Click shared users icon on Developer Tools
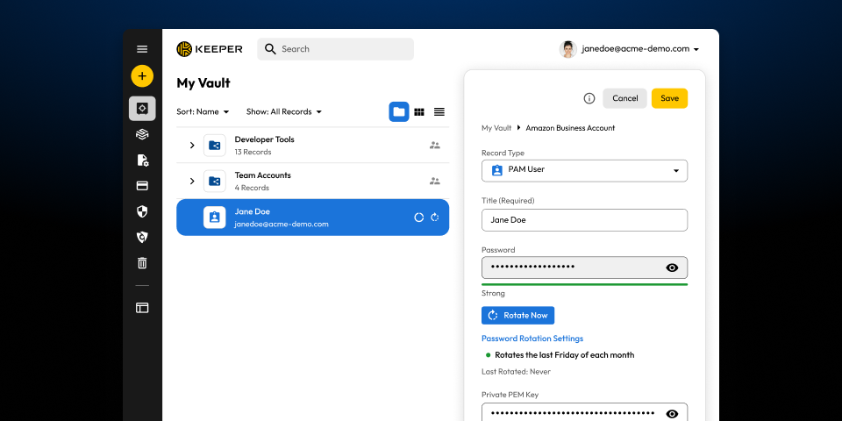Screen dimensions: 842x421 [434, 146]
